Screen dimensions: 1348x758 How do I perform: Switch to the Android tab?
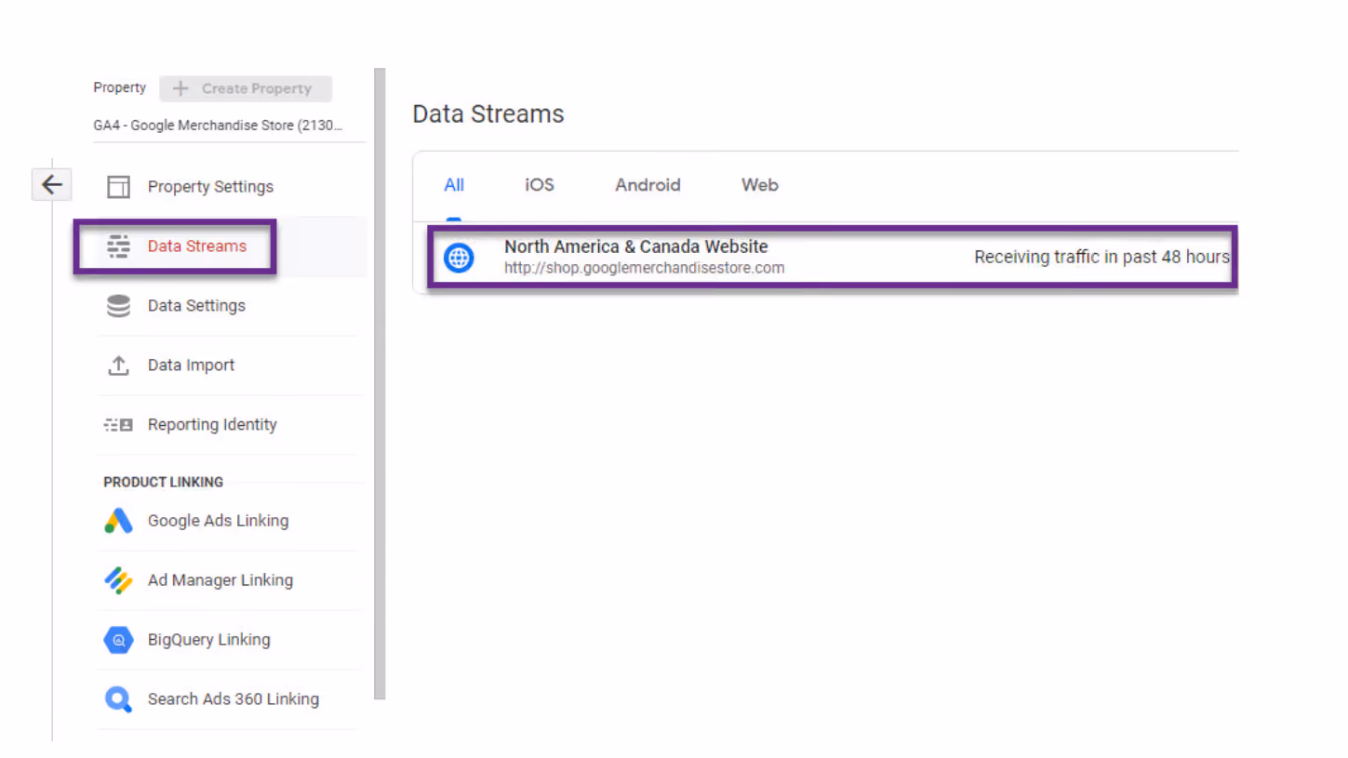pyautogui.click(x=647, y=185)
